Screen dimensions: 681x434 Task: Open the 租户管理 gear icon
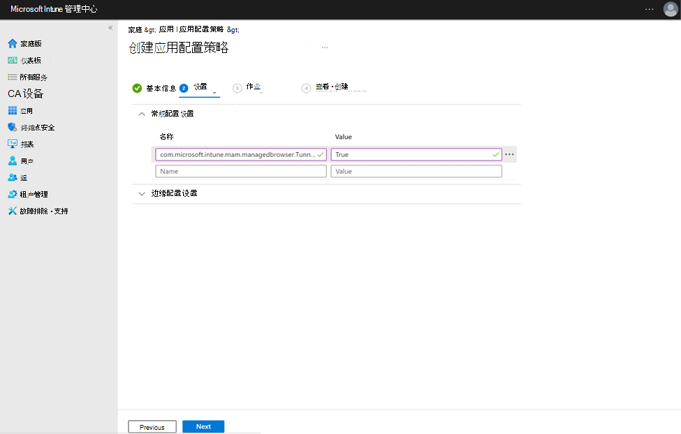tap(12, 194)
